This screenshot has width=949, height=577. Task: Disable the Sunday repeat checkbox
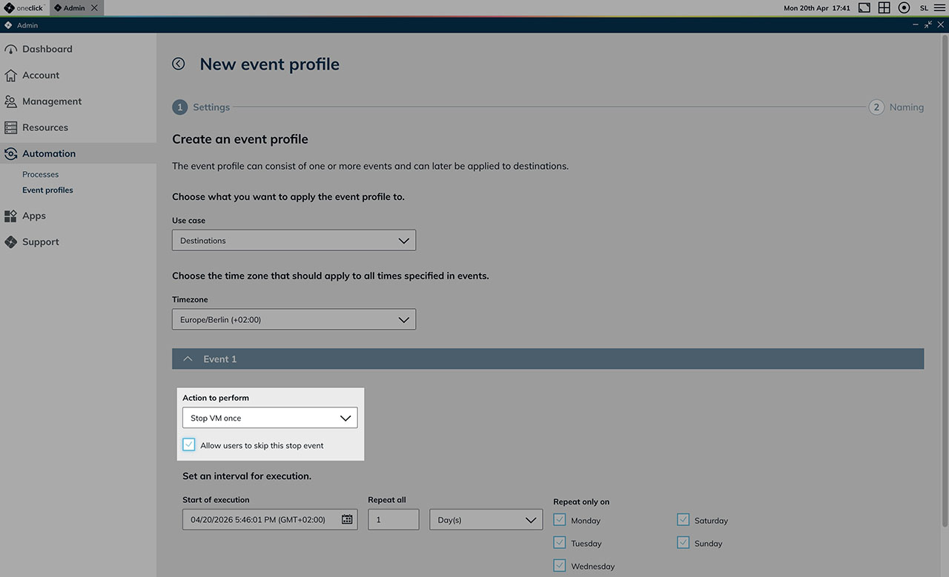point(683,543)
